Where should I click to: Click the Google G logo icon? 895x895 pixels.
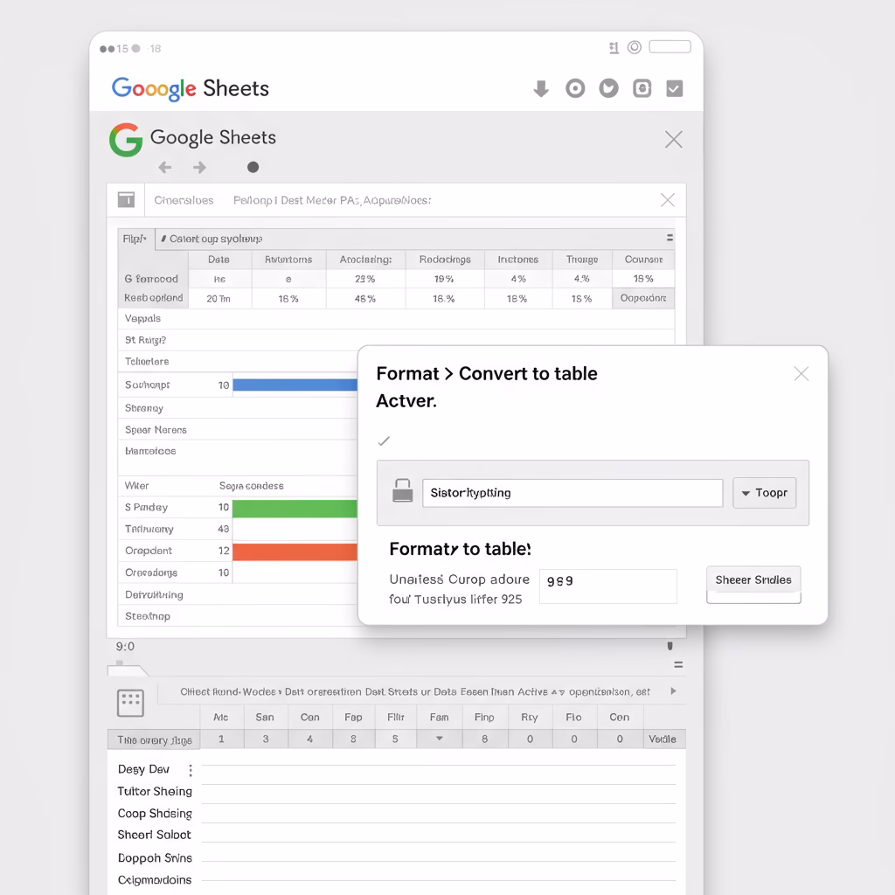point(126,139)
